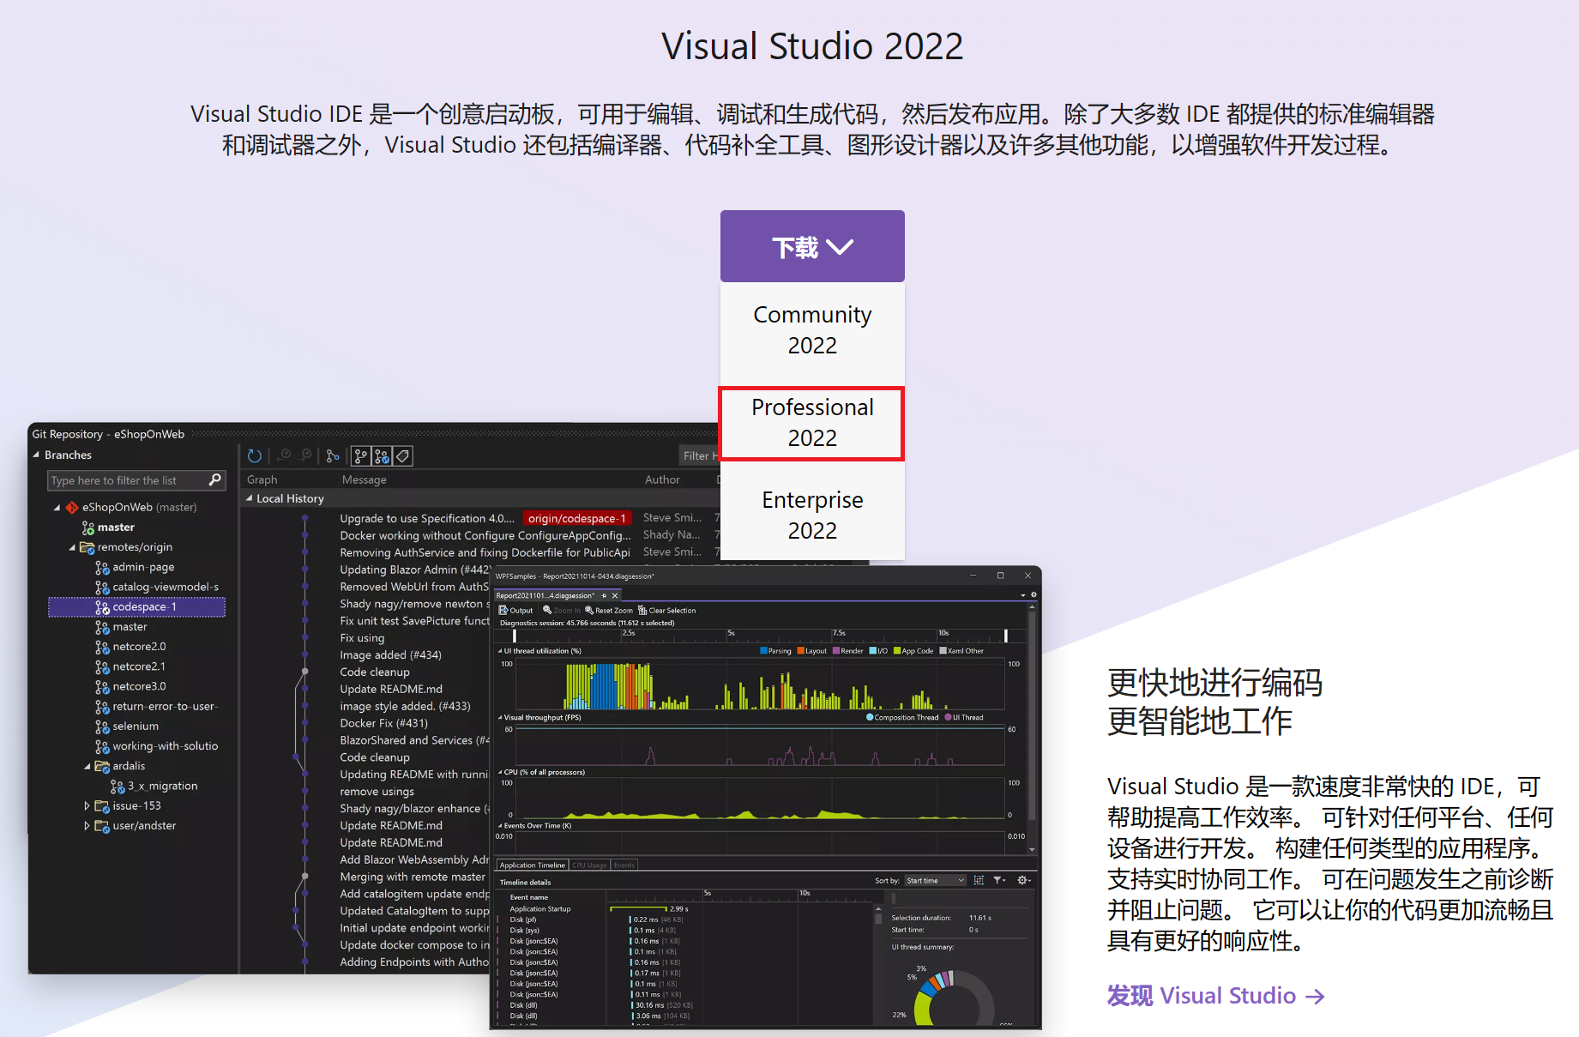Select the bold local master branch
This screenshot has width=1579, height=1037.
click(x=116, y=528)
